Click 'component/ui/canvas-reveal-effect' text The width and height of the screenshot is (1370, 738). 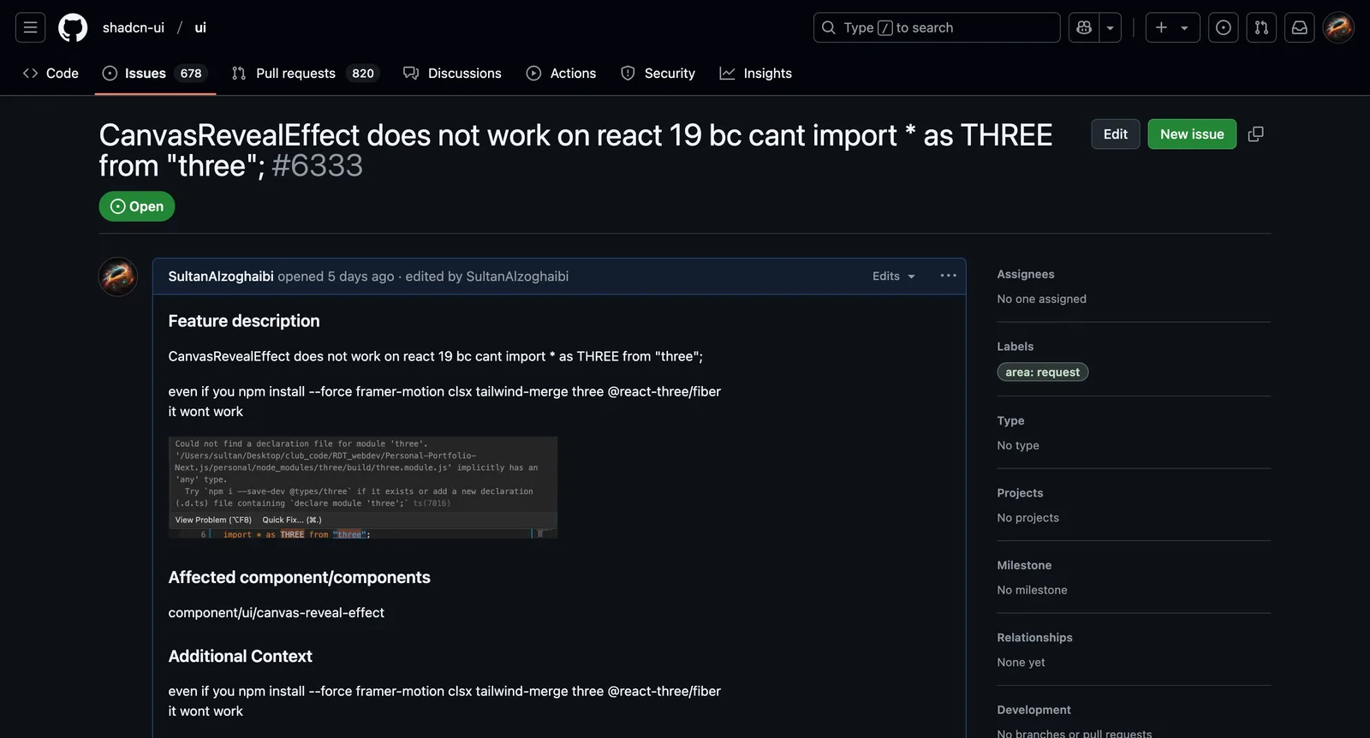(x=277, y=613)
